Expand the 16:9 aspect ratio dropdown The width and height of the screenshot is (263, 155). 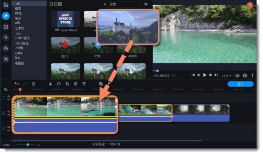[x=227, y=76]
